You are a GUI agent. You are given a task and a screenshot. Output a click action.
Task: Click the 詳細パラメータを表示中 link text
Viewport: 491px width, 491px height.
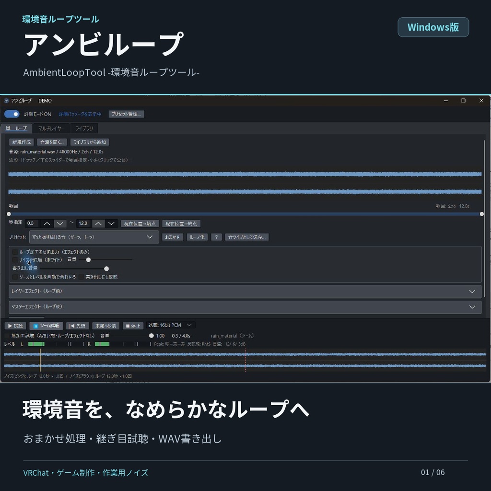pos(80,114)
